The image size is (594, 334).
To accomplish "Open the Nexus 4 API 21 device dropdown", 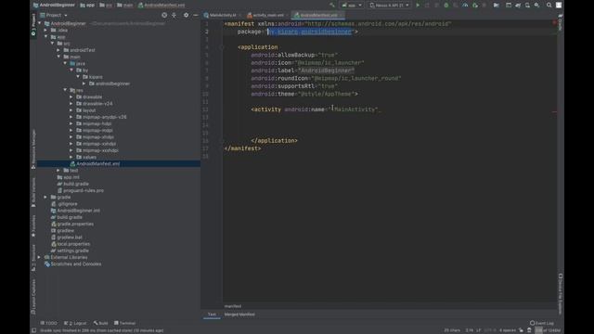I will point(389,6).
